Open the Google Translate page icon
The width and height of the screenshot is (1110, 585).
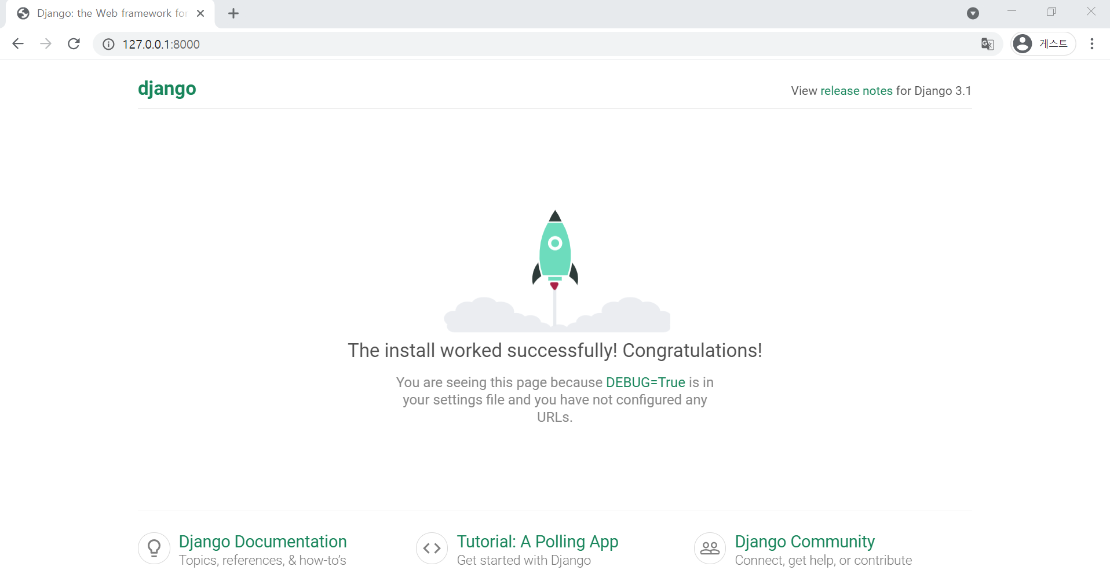point(987,44)
